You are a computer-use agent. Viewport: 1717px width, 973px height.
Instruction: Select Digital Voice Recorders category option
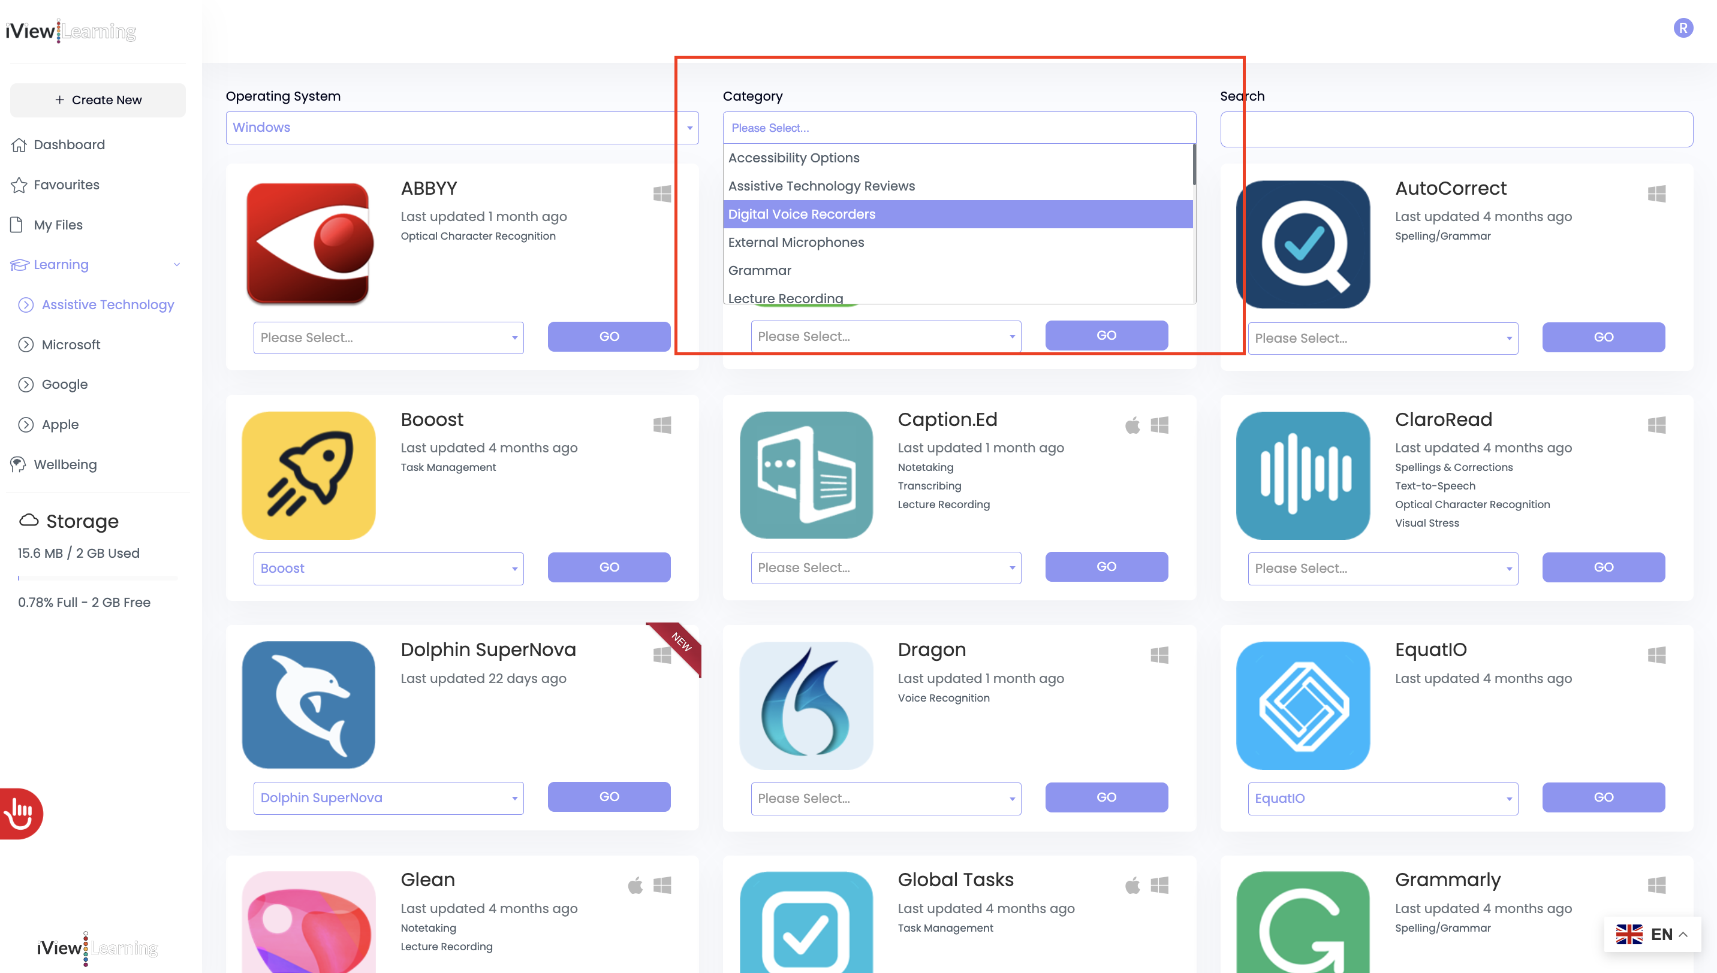957,214
